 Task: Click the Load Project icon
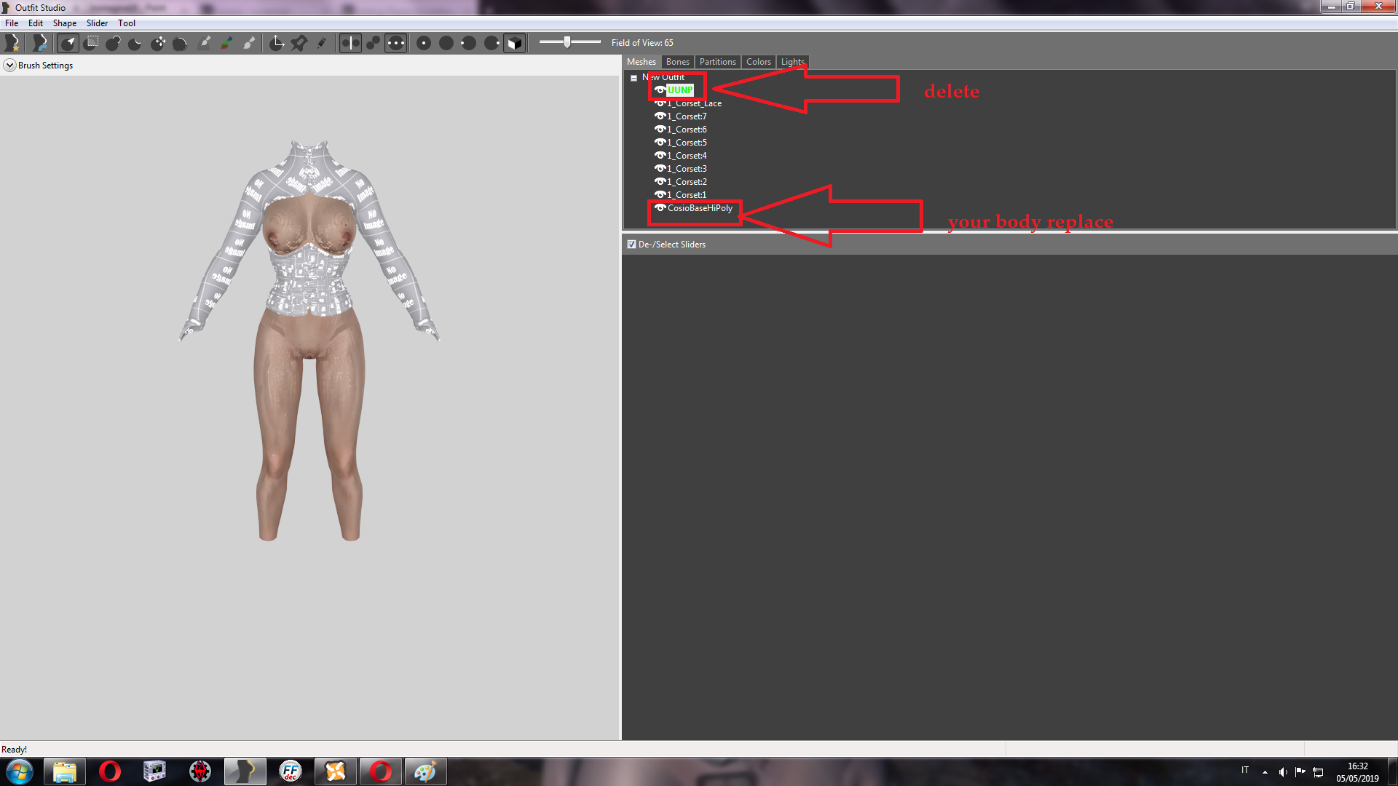point(40,43)
